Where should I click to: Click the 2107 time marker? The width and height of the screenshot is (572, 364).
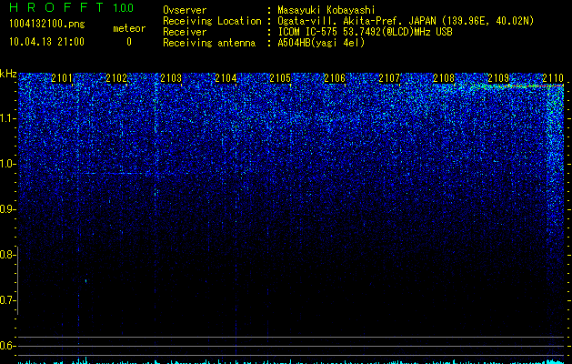pos(389,78)
